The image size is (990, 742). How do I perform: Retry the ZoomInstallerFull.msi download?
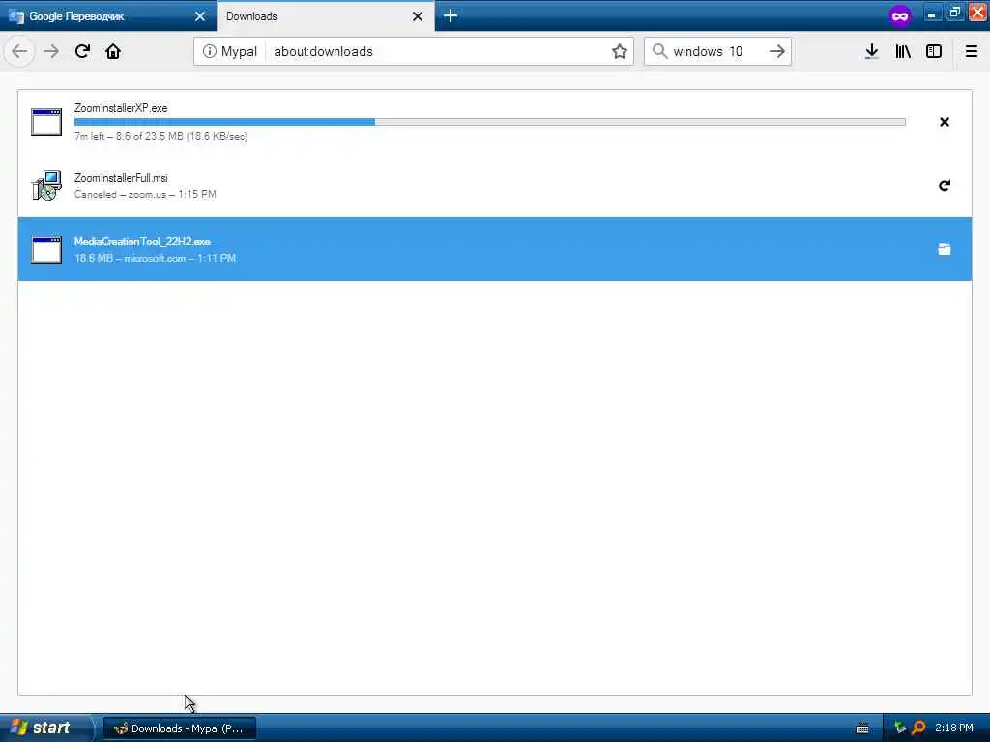(945, 185)
